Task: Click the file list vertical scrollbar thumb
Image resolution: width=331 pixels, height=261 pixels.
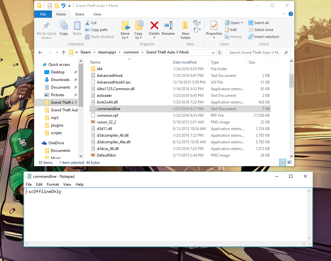Action: (291, 81)
